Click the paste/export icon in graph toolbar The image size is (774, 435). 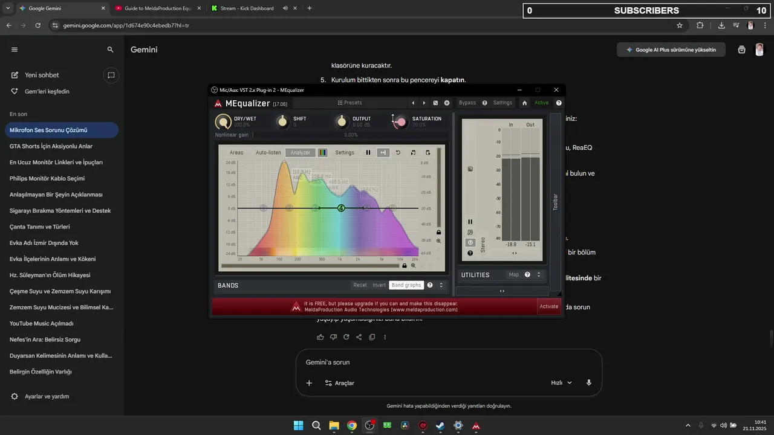tap(428, 152)
